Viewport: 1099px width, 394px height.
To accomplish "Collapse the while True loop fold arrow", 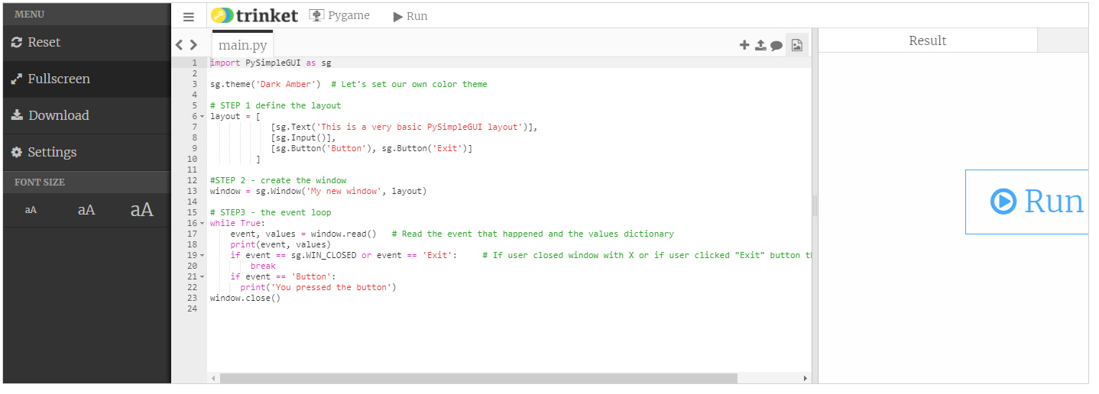I will tap(203, 224).
